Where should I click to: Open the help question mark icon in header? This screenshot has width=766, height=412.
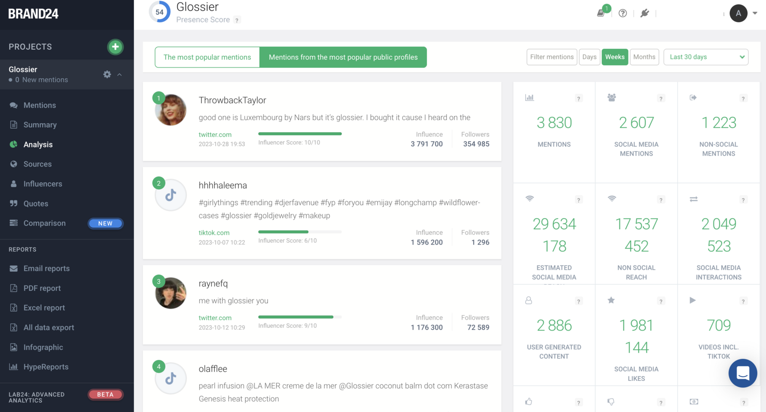622,13
